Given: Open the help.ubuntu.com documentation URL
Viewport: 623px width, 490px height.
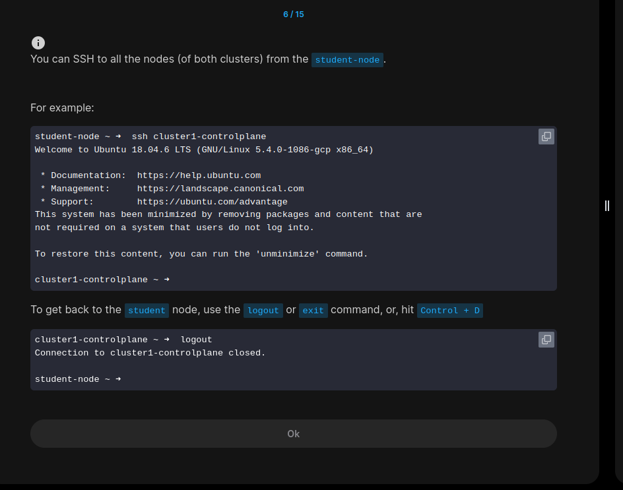Looking at the screenshot, I should tap(199, 175).
